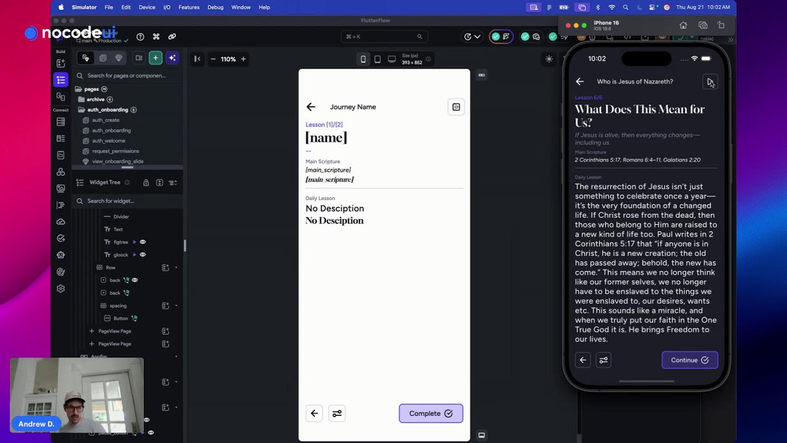Select the tablet device preview icon
The image size is (787, 443).
[x=378, y=59]
